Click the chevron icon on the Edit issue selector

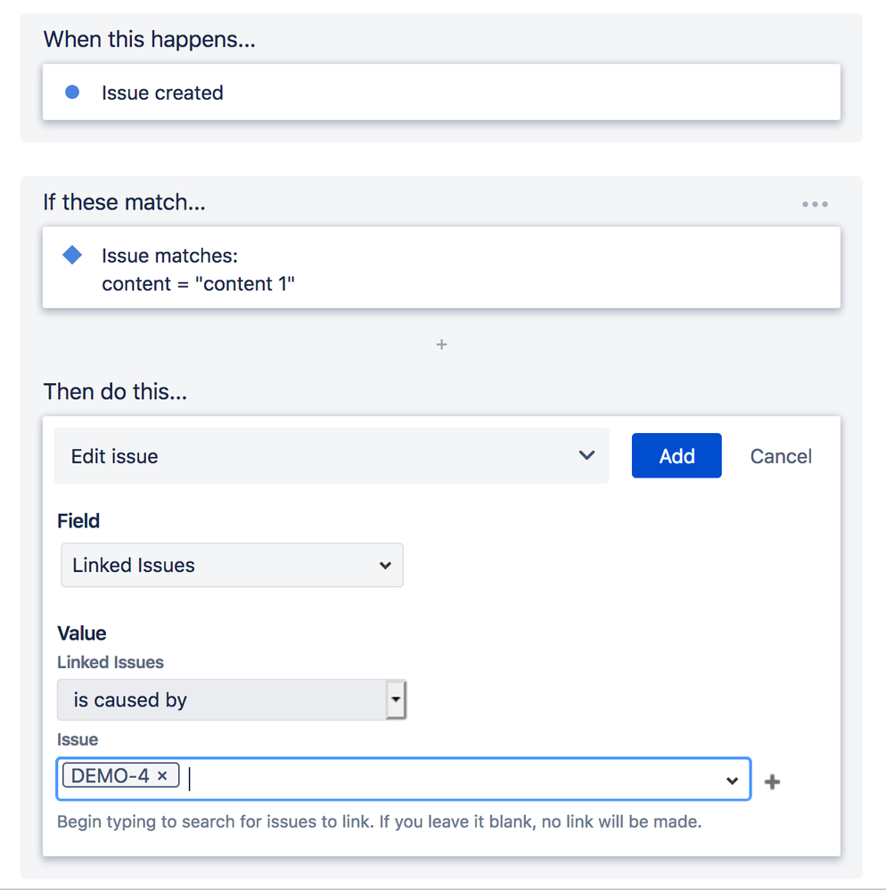tap(587, 455)
